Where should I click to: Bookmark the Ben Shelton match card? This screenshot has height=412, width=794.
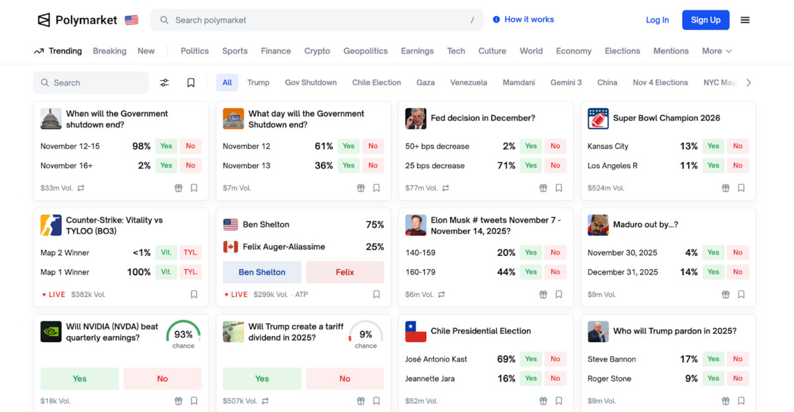click(376, 294)
